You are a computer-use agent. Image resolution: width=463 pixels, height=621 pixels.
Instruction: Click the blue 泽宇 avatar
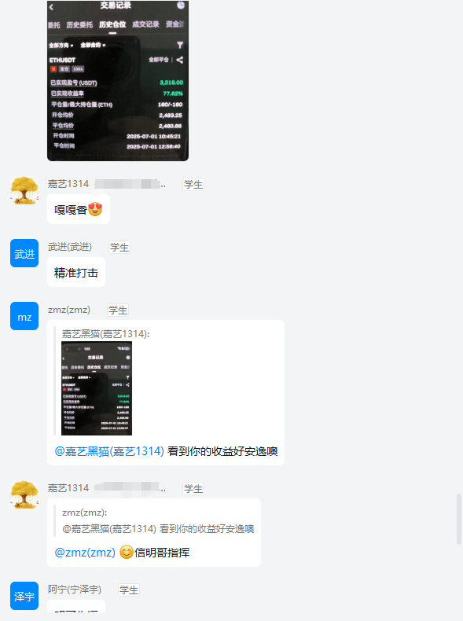pyautogui.click(x=24, y=596)
